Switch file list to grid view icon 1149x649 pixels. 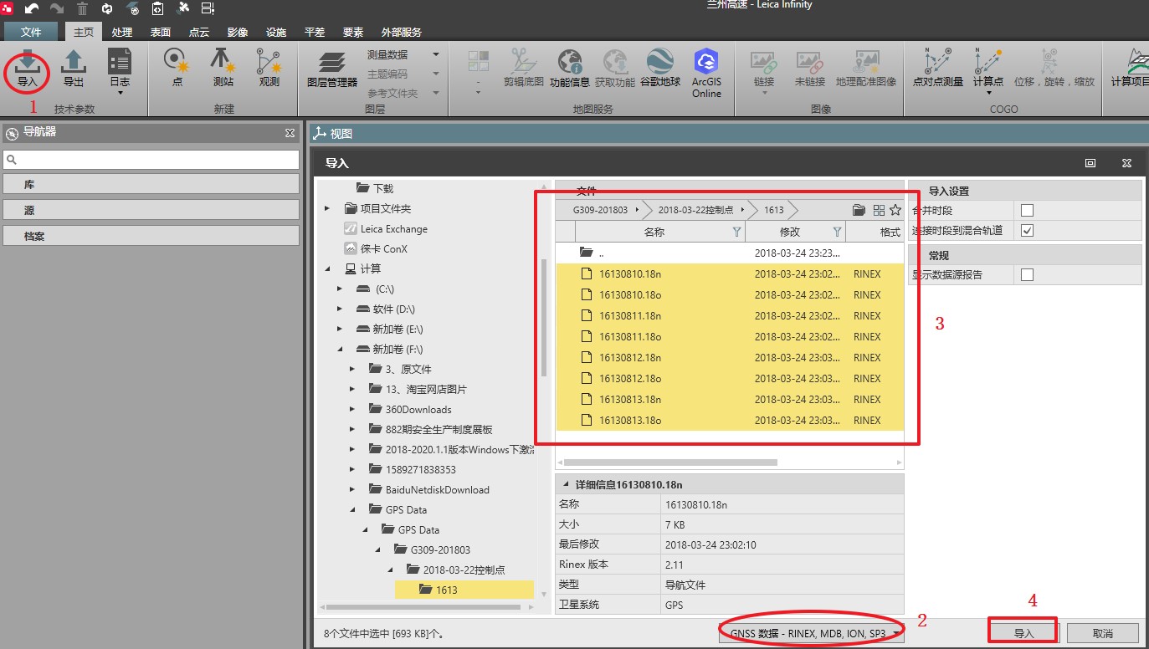(879, 210)
